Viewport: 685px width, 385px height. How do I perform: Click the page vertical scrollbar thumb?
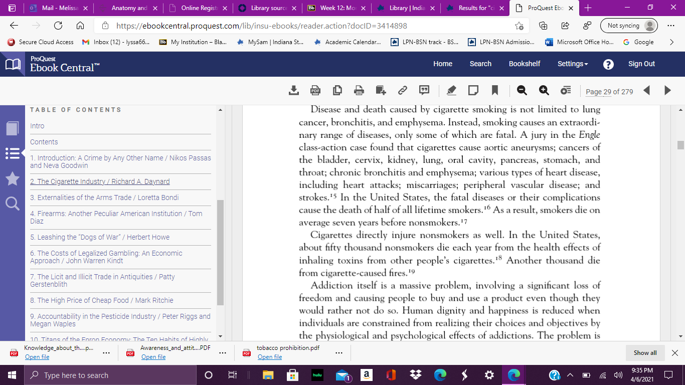point(680,145)
